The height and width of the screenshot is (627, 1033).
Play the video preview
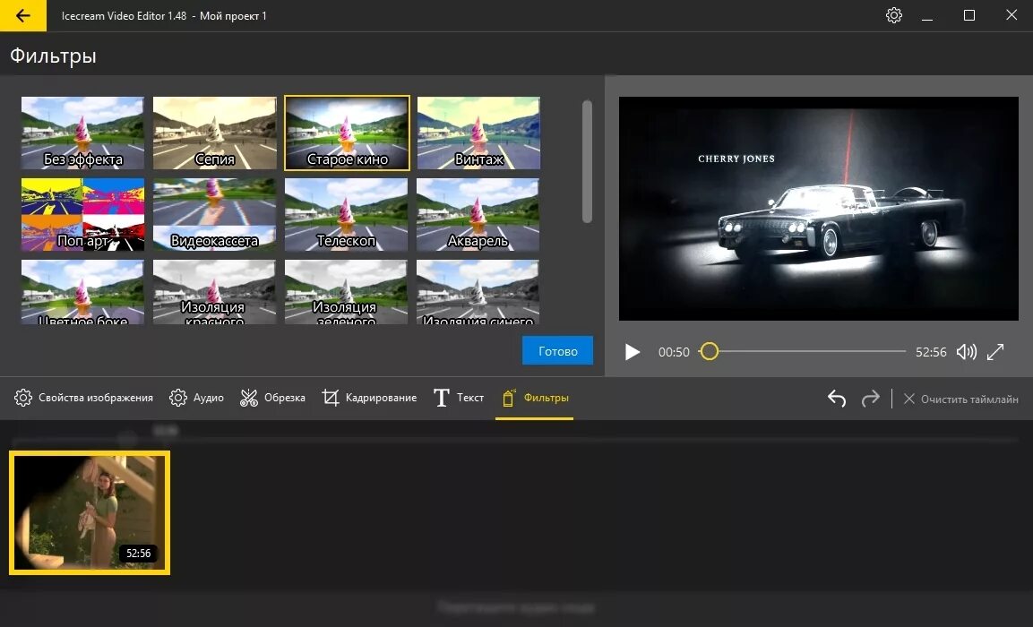633,352
